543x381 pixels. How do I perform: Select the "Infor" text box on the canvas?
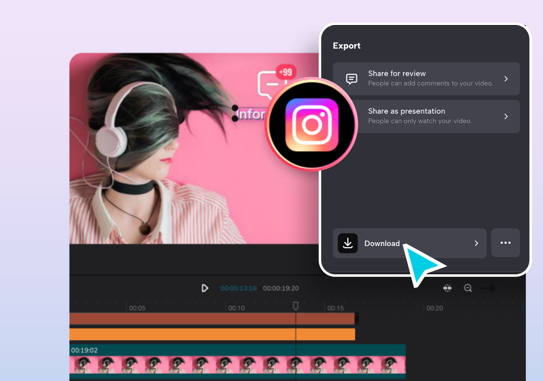(x=250, y=114)
